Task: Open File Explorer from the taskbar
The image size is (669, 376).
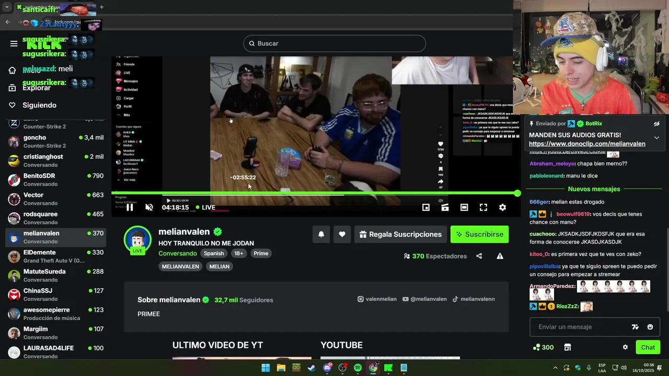Action: click(x=281, y=368)
